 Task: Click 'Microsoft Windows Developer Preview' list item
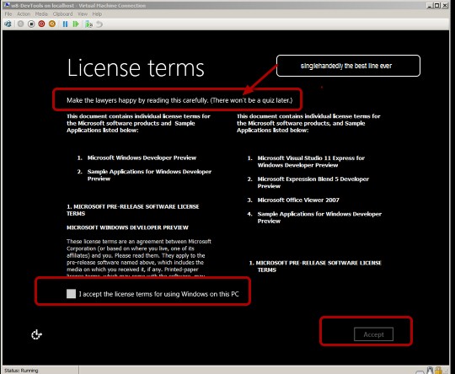point(142,158)
